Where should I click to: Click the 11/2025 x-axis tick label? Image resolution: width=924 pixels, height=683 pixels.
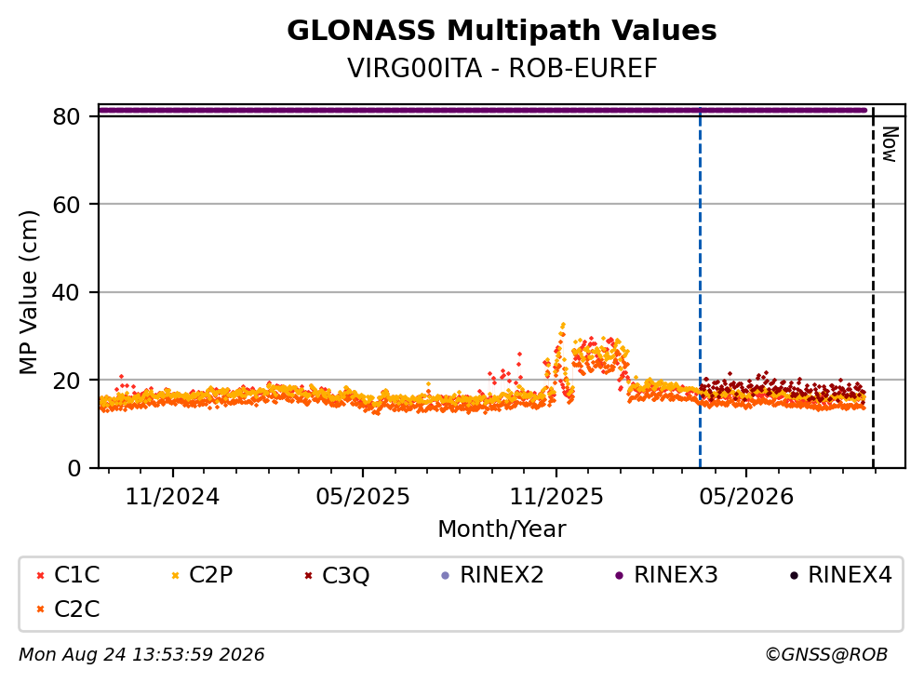pyautogui.click(x=556, y=497)
